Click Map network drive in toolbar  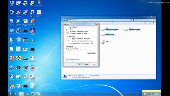pos(104,23)
